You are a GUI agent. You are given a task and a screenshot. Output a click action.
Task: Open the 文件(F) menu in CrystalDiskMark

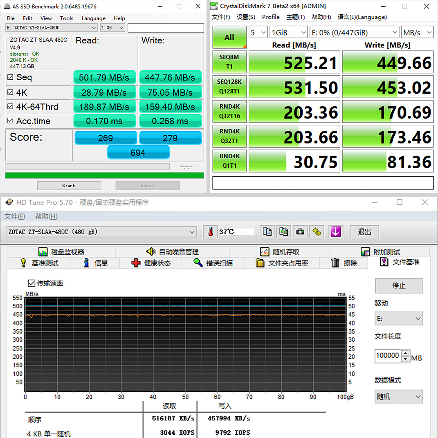(221, 17)
